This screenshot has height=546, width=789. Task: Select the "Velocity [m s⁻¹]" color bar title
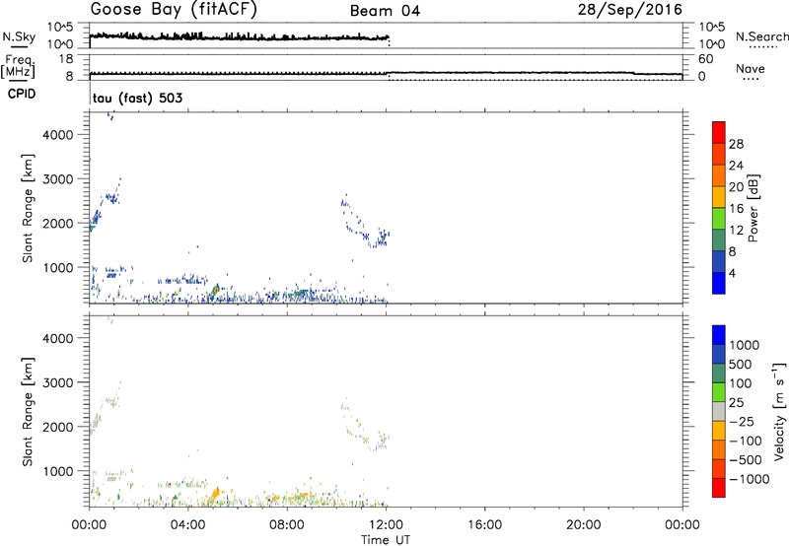pos(779,411)
